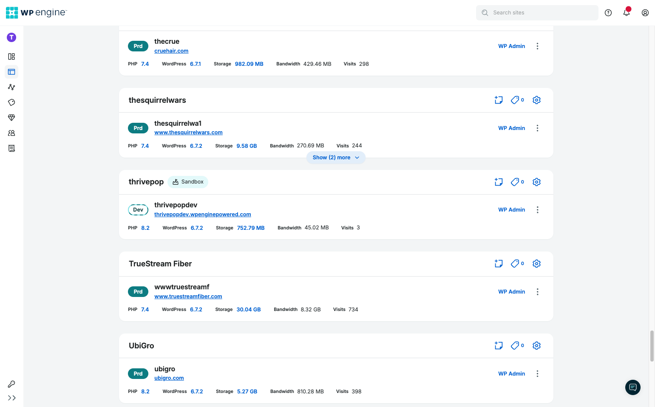The height and width of the screenshot is (407, 655).
Task: Open www.truestreamfiber.com link
Action: point(188,296)
